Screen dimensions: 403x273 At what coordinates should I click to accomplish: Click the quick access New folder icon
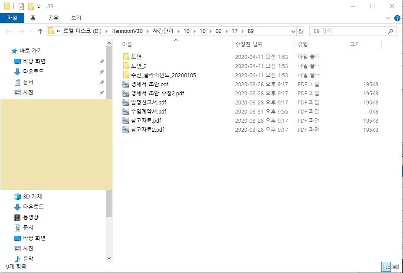point(31,6)
